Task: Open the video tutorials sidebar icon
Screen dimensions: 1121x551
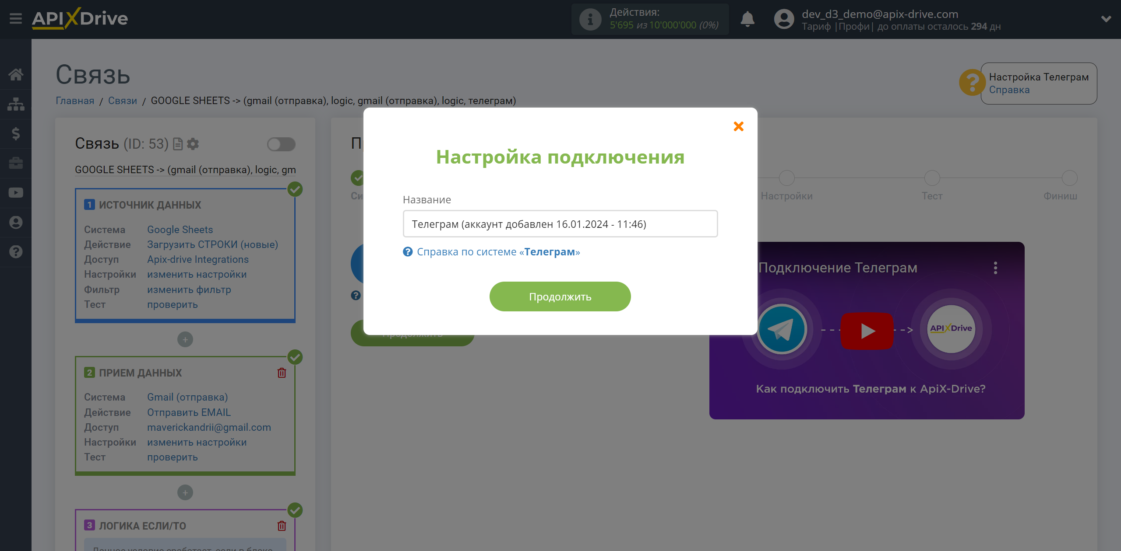Action: click(16, 192)
